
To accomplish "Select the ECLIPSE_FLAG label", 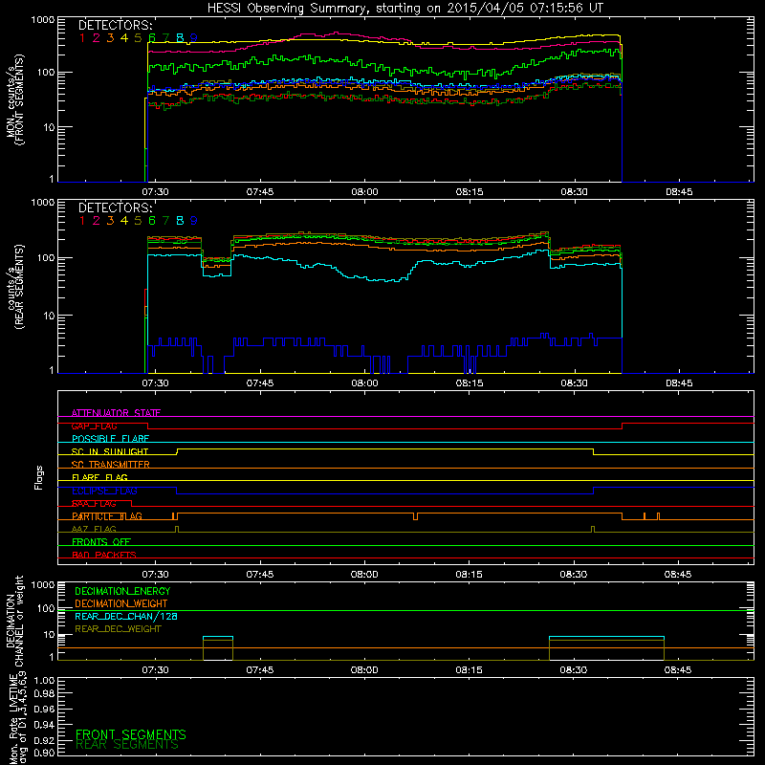I will 104,491.
